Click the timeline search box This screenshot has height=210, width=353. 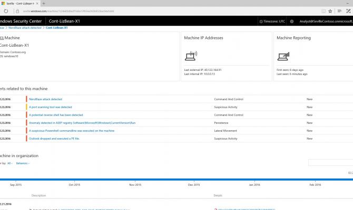330,162
